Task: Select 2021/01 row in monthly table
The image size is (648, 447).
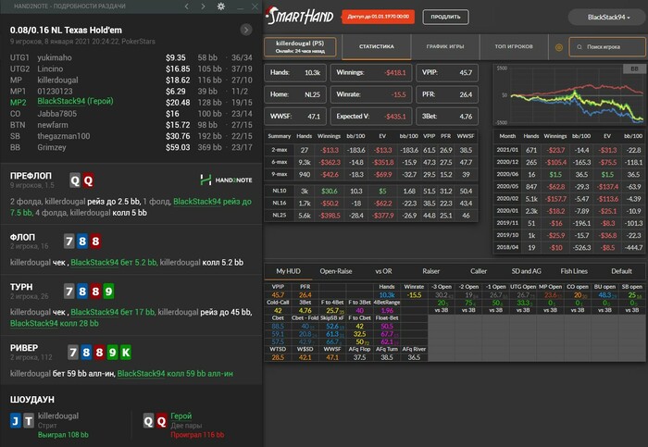Action: click(x=569, y=150)
